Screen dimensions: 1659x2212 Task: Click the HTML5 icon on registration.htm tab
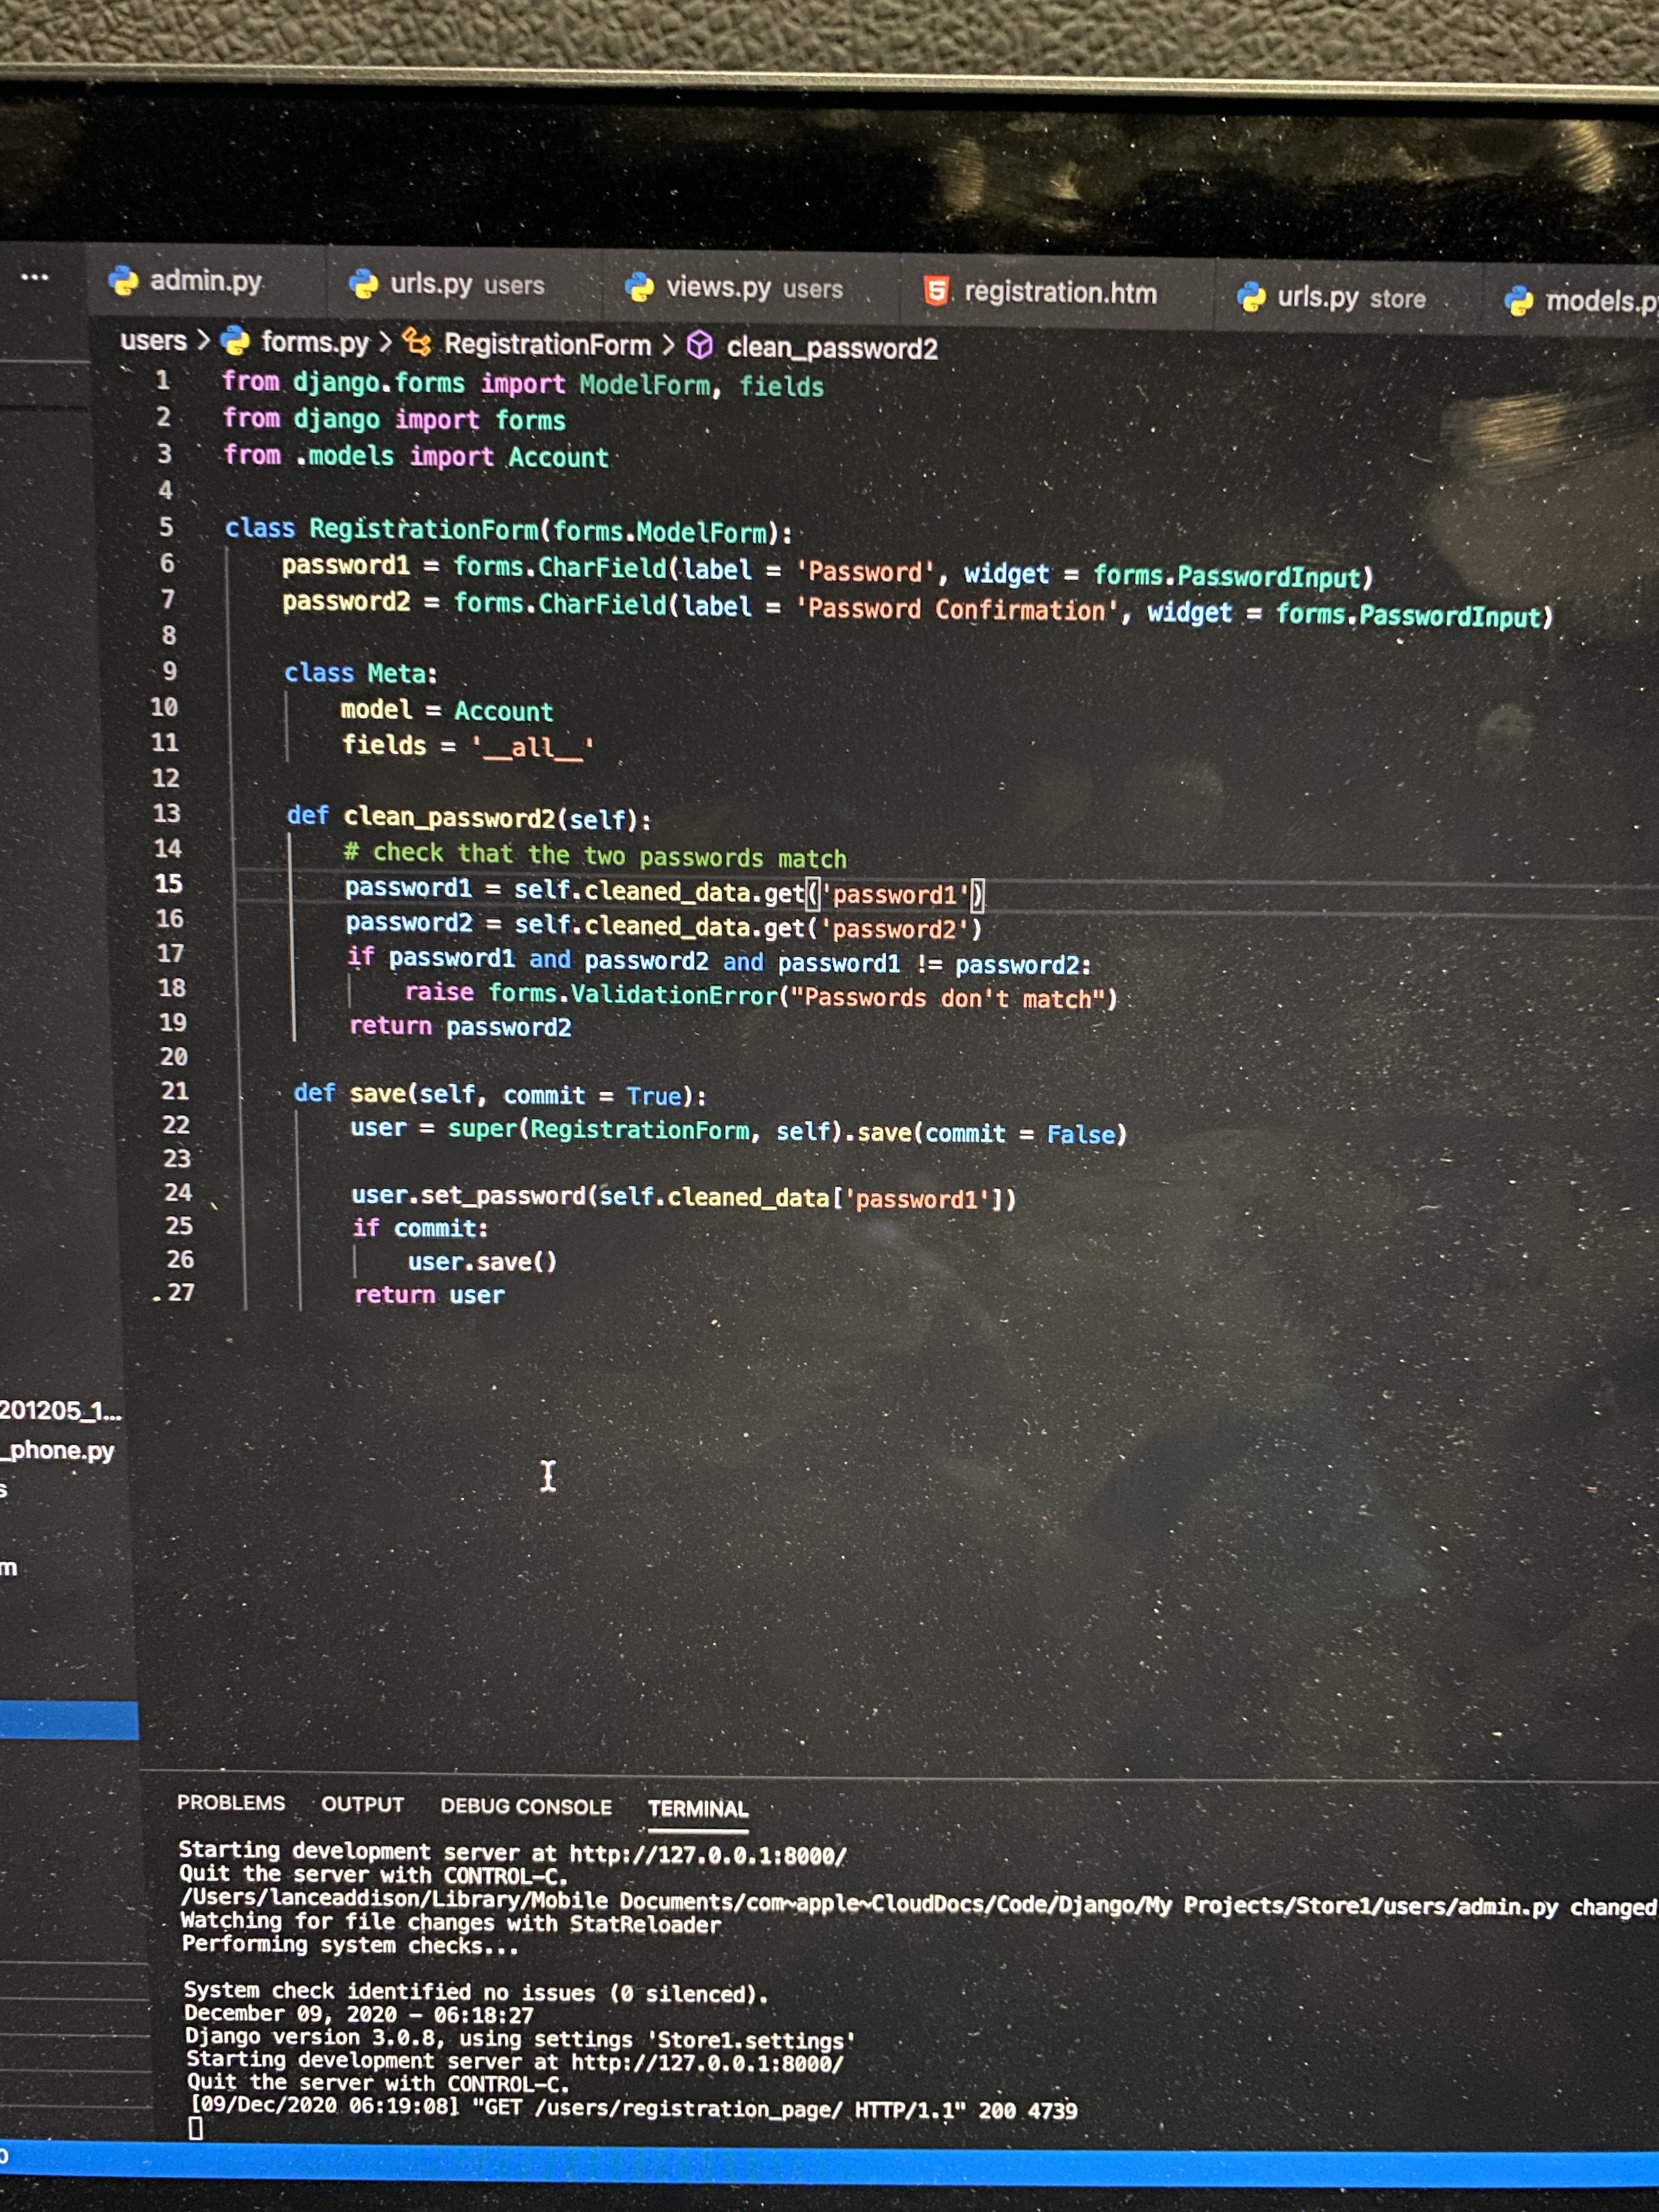coord(936,292)
